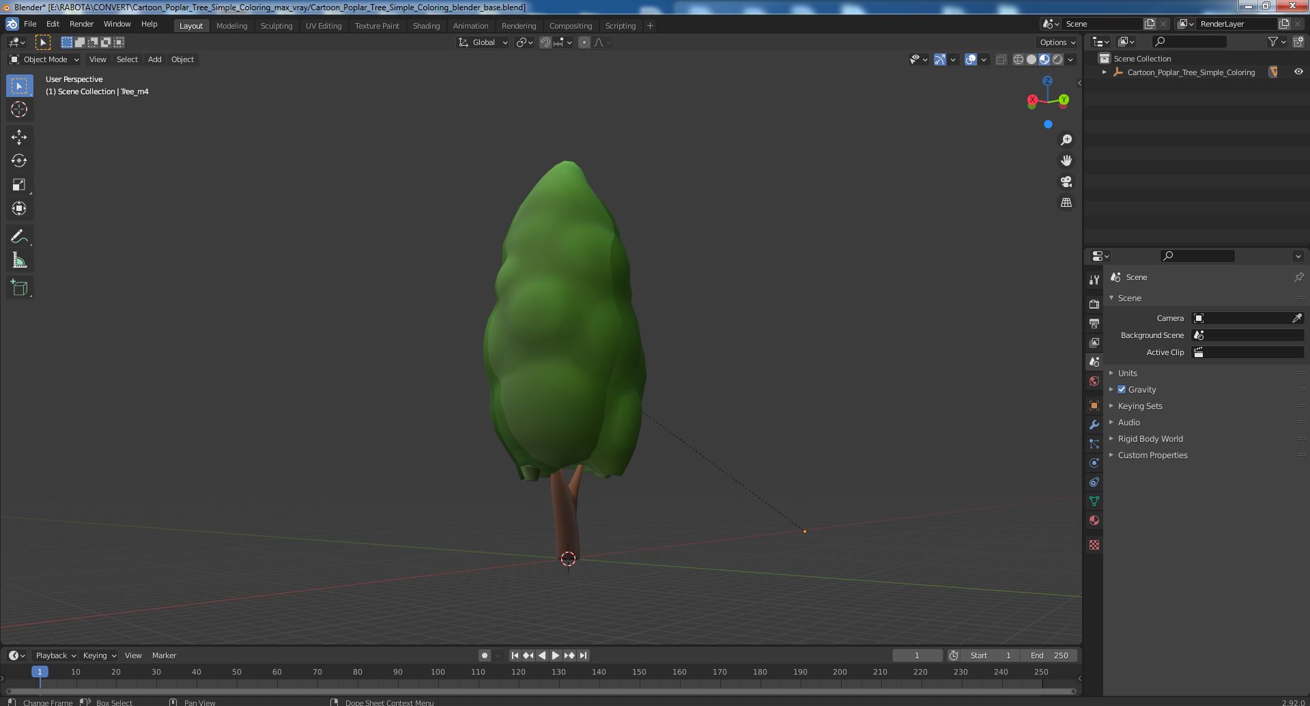Switch to rendered viewport shading
The height and width of the screenshot is (706, 1310).
[x=1057, y=59]
